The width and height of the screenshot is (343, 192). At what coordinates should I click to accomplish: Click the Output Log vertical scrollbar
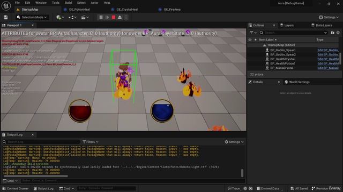coord(242,173)
